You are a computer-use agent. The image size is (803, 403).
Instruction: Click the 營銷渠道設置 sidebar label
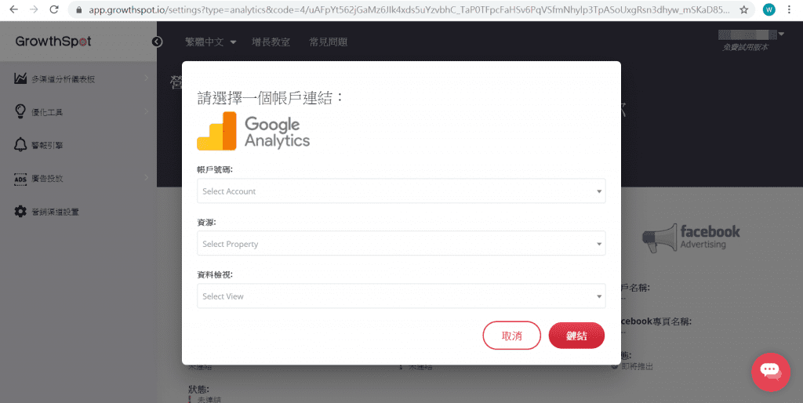(56, 212)
